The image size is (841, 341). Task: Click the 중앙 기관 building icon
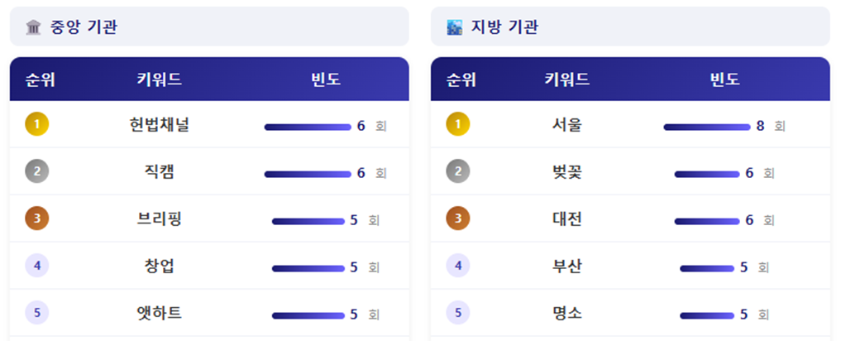[x=34, y=27]
